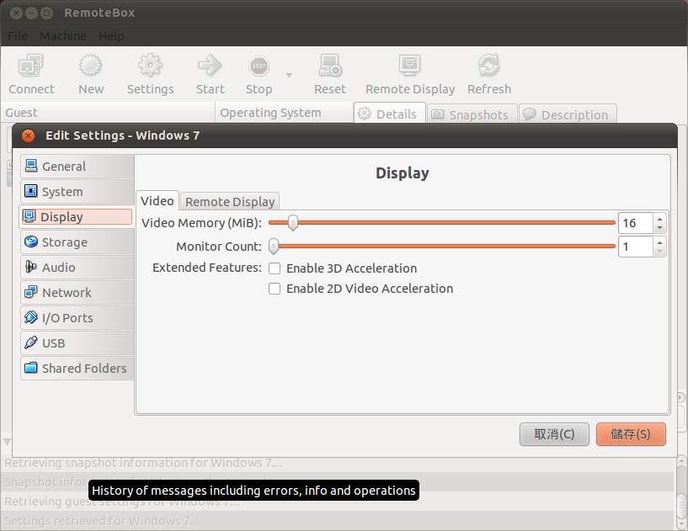Click the Start arrow toolbar icon

210,66
